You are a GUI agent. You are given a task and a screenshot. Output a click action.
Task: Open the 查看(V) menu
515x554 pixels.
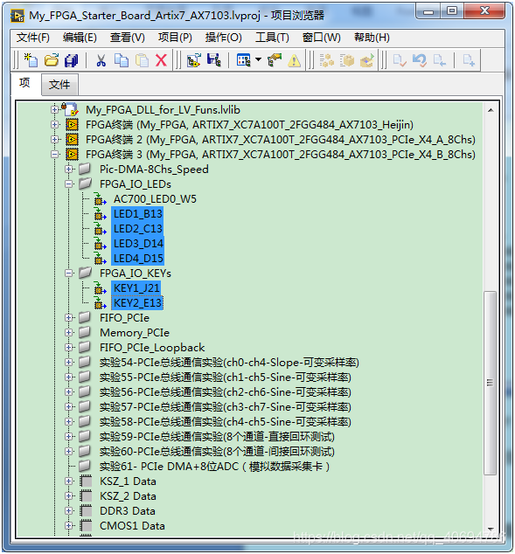[x=128, y=38]
